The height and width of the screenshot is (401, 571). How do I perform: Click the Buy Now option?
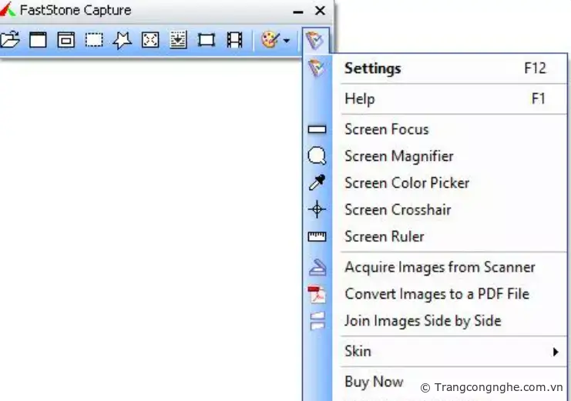coord(374,381)
